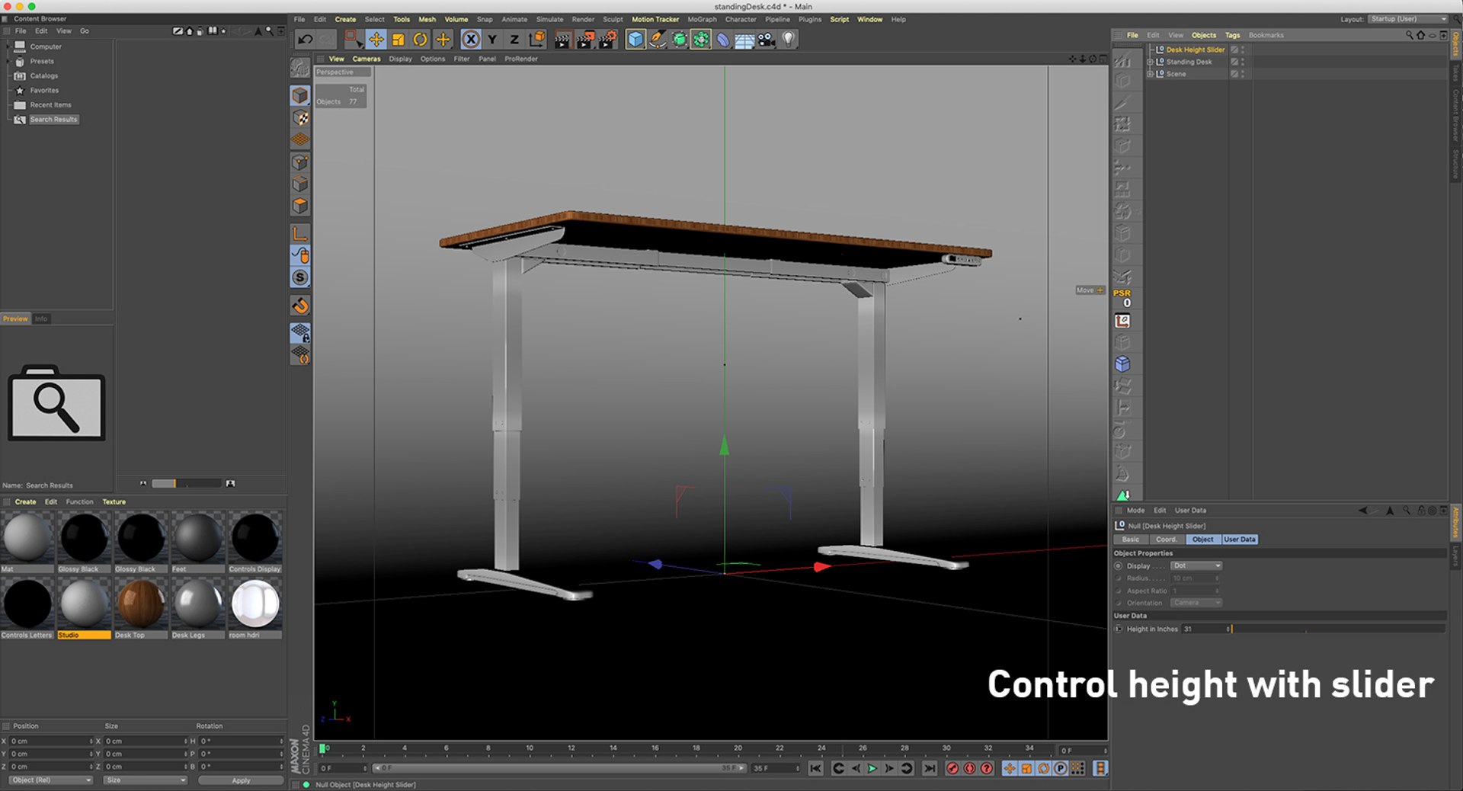This screenshot has height=791, width=1463.
Task: Open the Spline Pen tool
Action: point(658,40)
